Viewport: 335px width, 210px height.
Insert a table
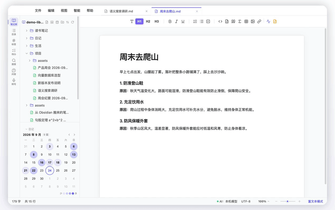(x=246, y=21)
